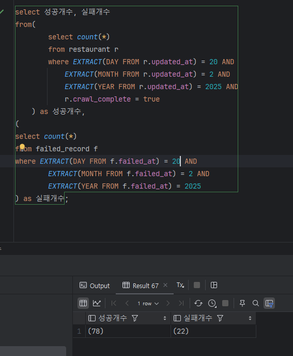Image resolution: width=293 pixels, height=356 pixels.
Task: Open the Tx transaction mode selector
Action: click(x=180, y=285)
